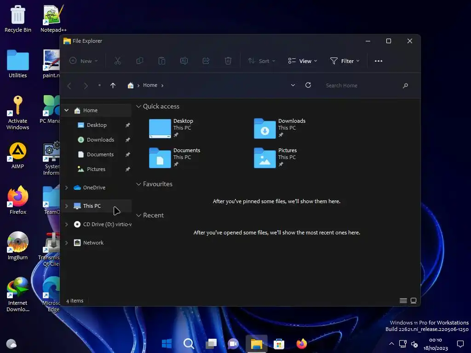Open the Filter dropdown

[345, 61]
